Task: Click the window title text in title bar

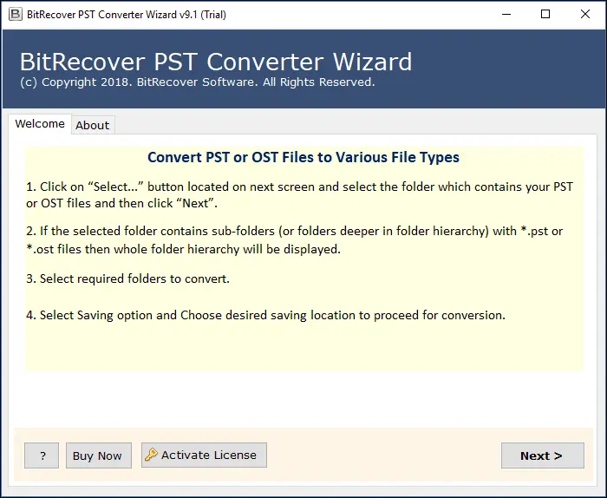Action: tap(115, 14)
